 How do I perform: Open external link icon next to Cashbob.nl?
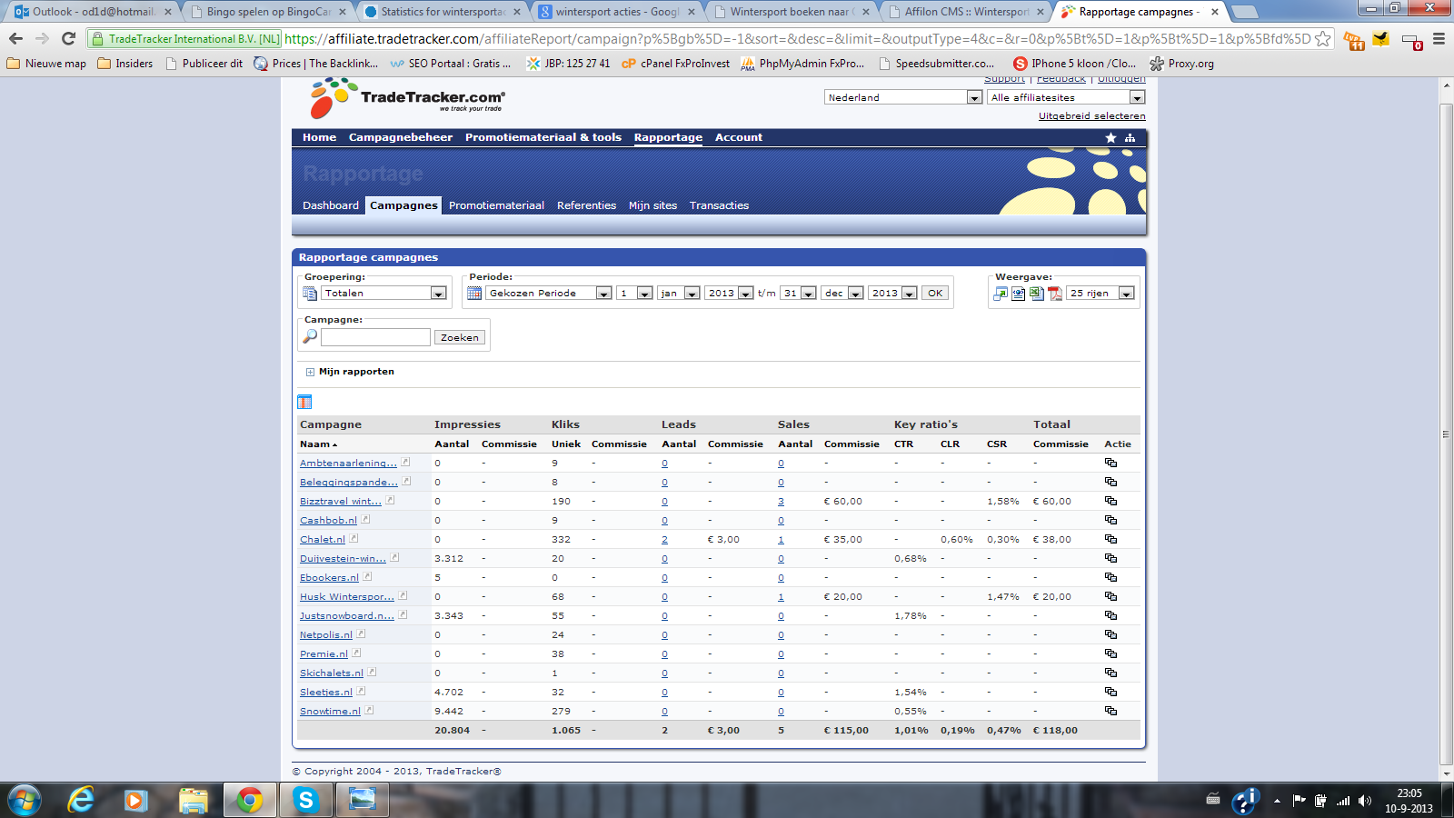point(365,519)
